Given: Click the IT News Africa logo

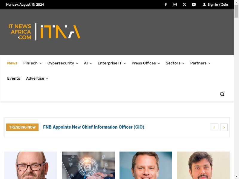Looking at the screenshot, I should [44, 32].
